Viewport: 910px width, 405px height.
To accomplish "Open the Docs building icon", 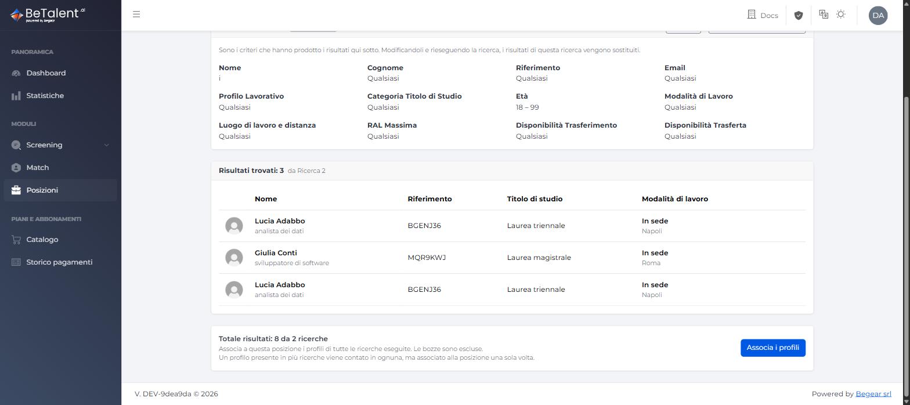I will 752,15.
